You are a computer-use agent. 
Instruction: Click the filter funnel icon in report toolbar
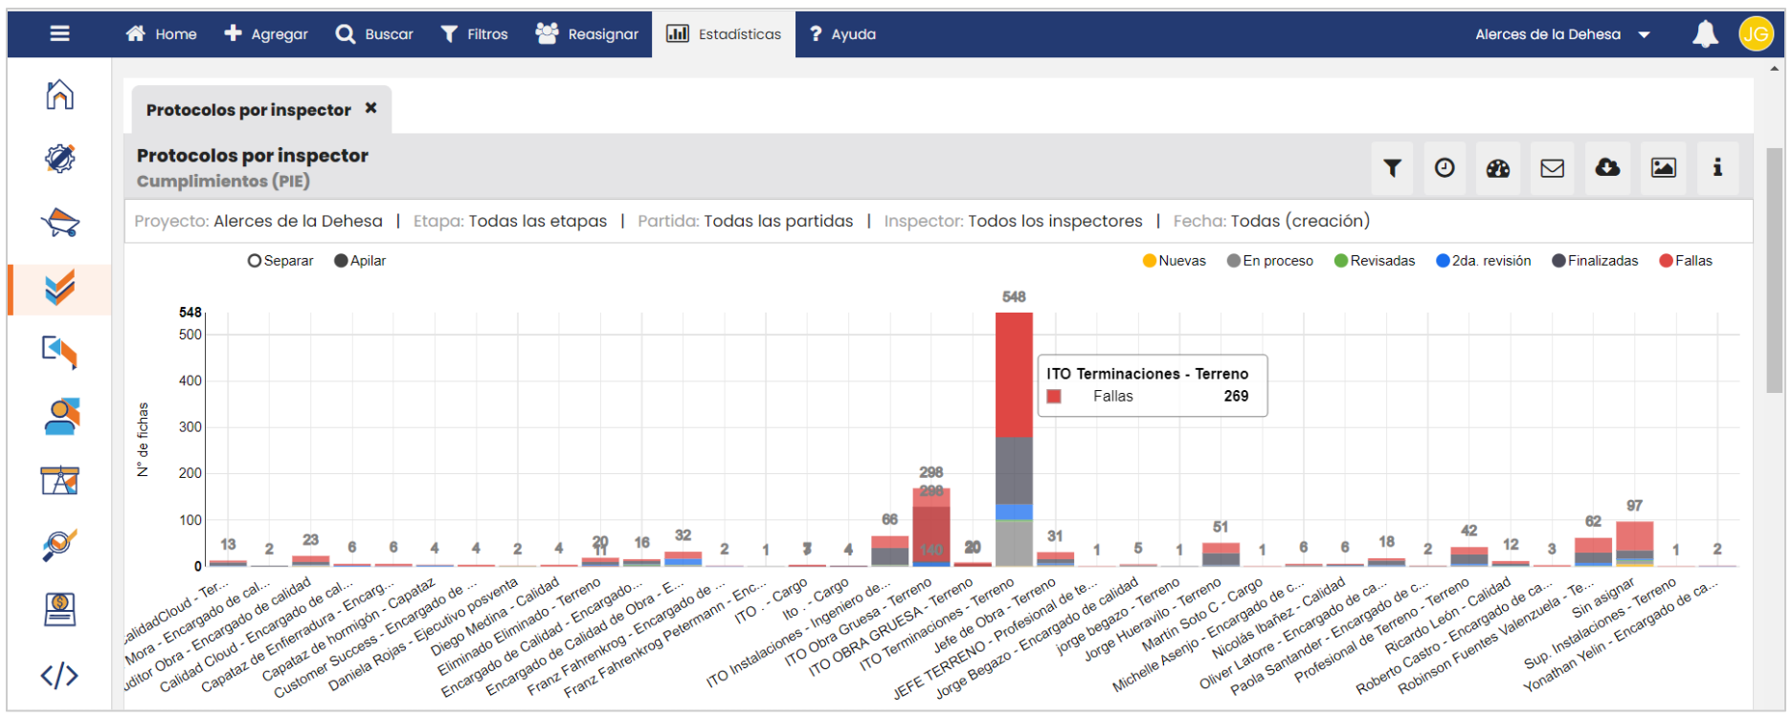click(1392, 168)
